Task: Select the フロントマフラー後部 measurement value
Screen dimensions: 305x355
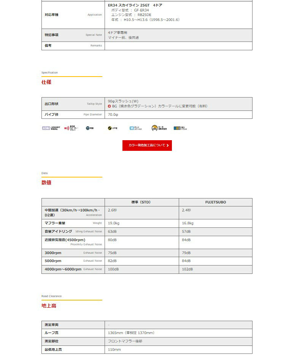Action: point(125,341)
